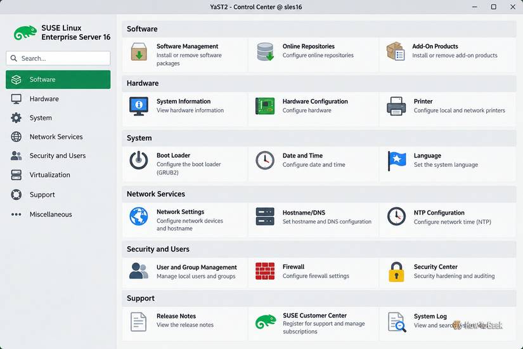This screenshot has height=349, width=523.
Task: Launch Add-On Products module title
Action: pyautogui.click(x=435, y=46)
